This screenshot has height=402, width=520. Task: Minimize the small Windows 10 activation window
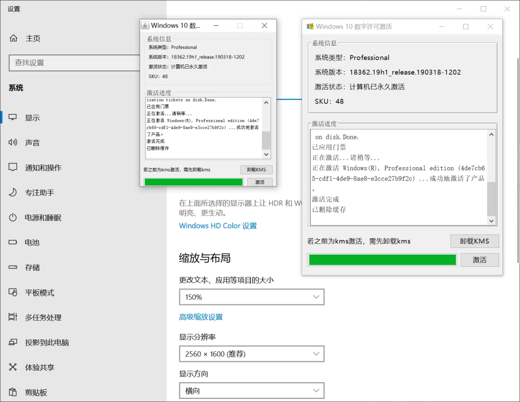coord(216,25)
